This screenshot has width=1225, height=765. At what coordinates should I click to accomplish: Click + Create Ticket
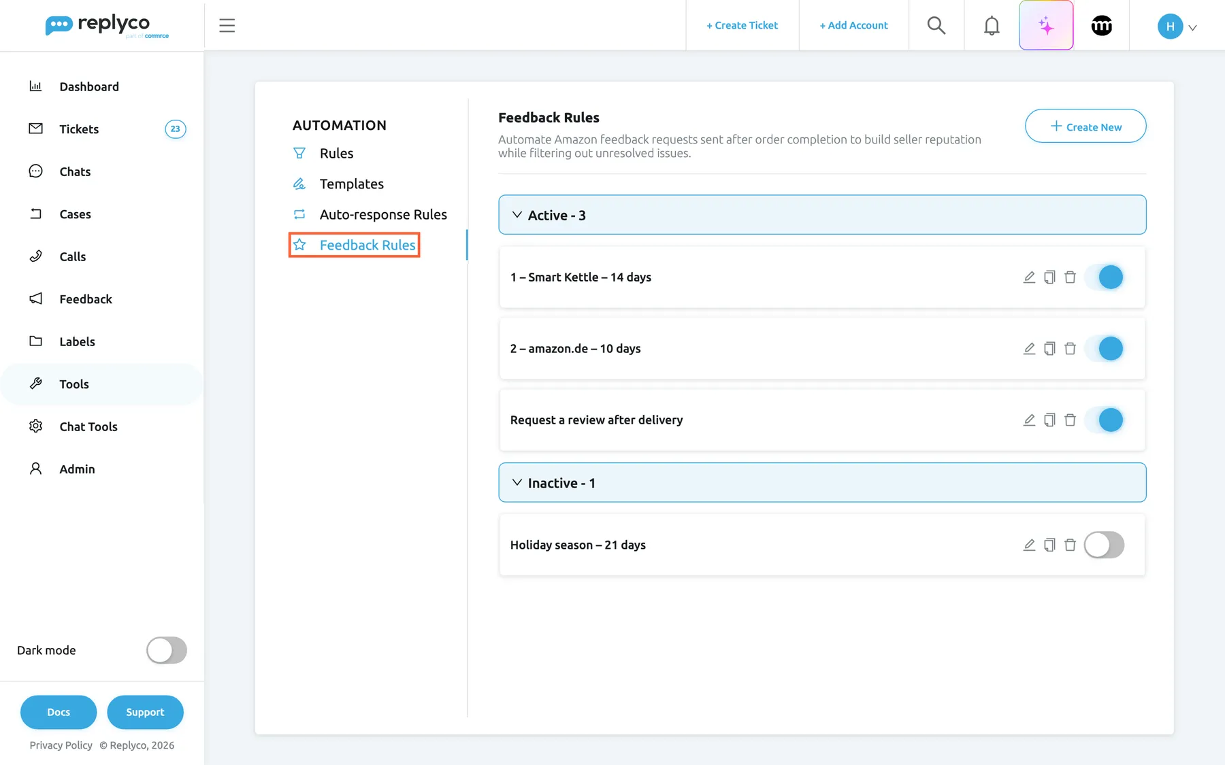(x=742, y=26)
